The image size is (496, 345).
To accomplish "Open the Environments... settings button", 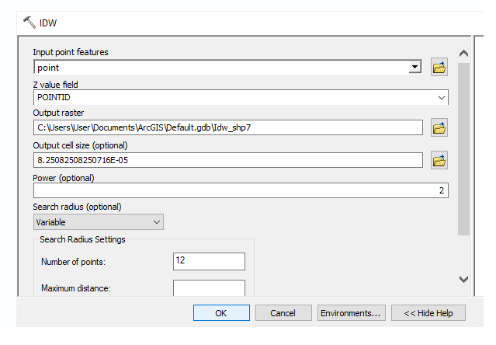I will (x=352, y=313).
